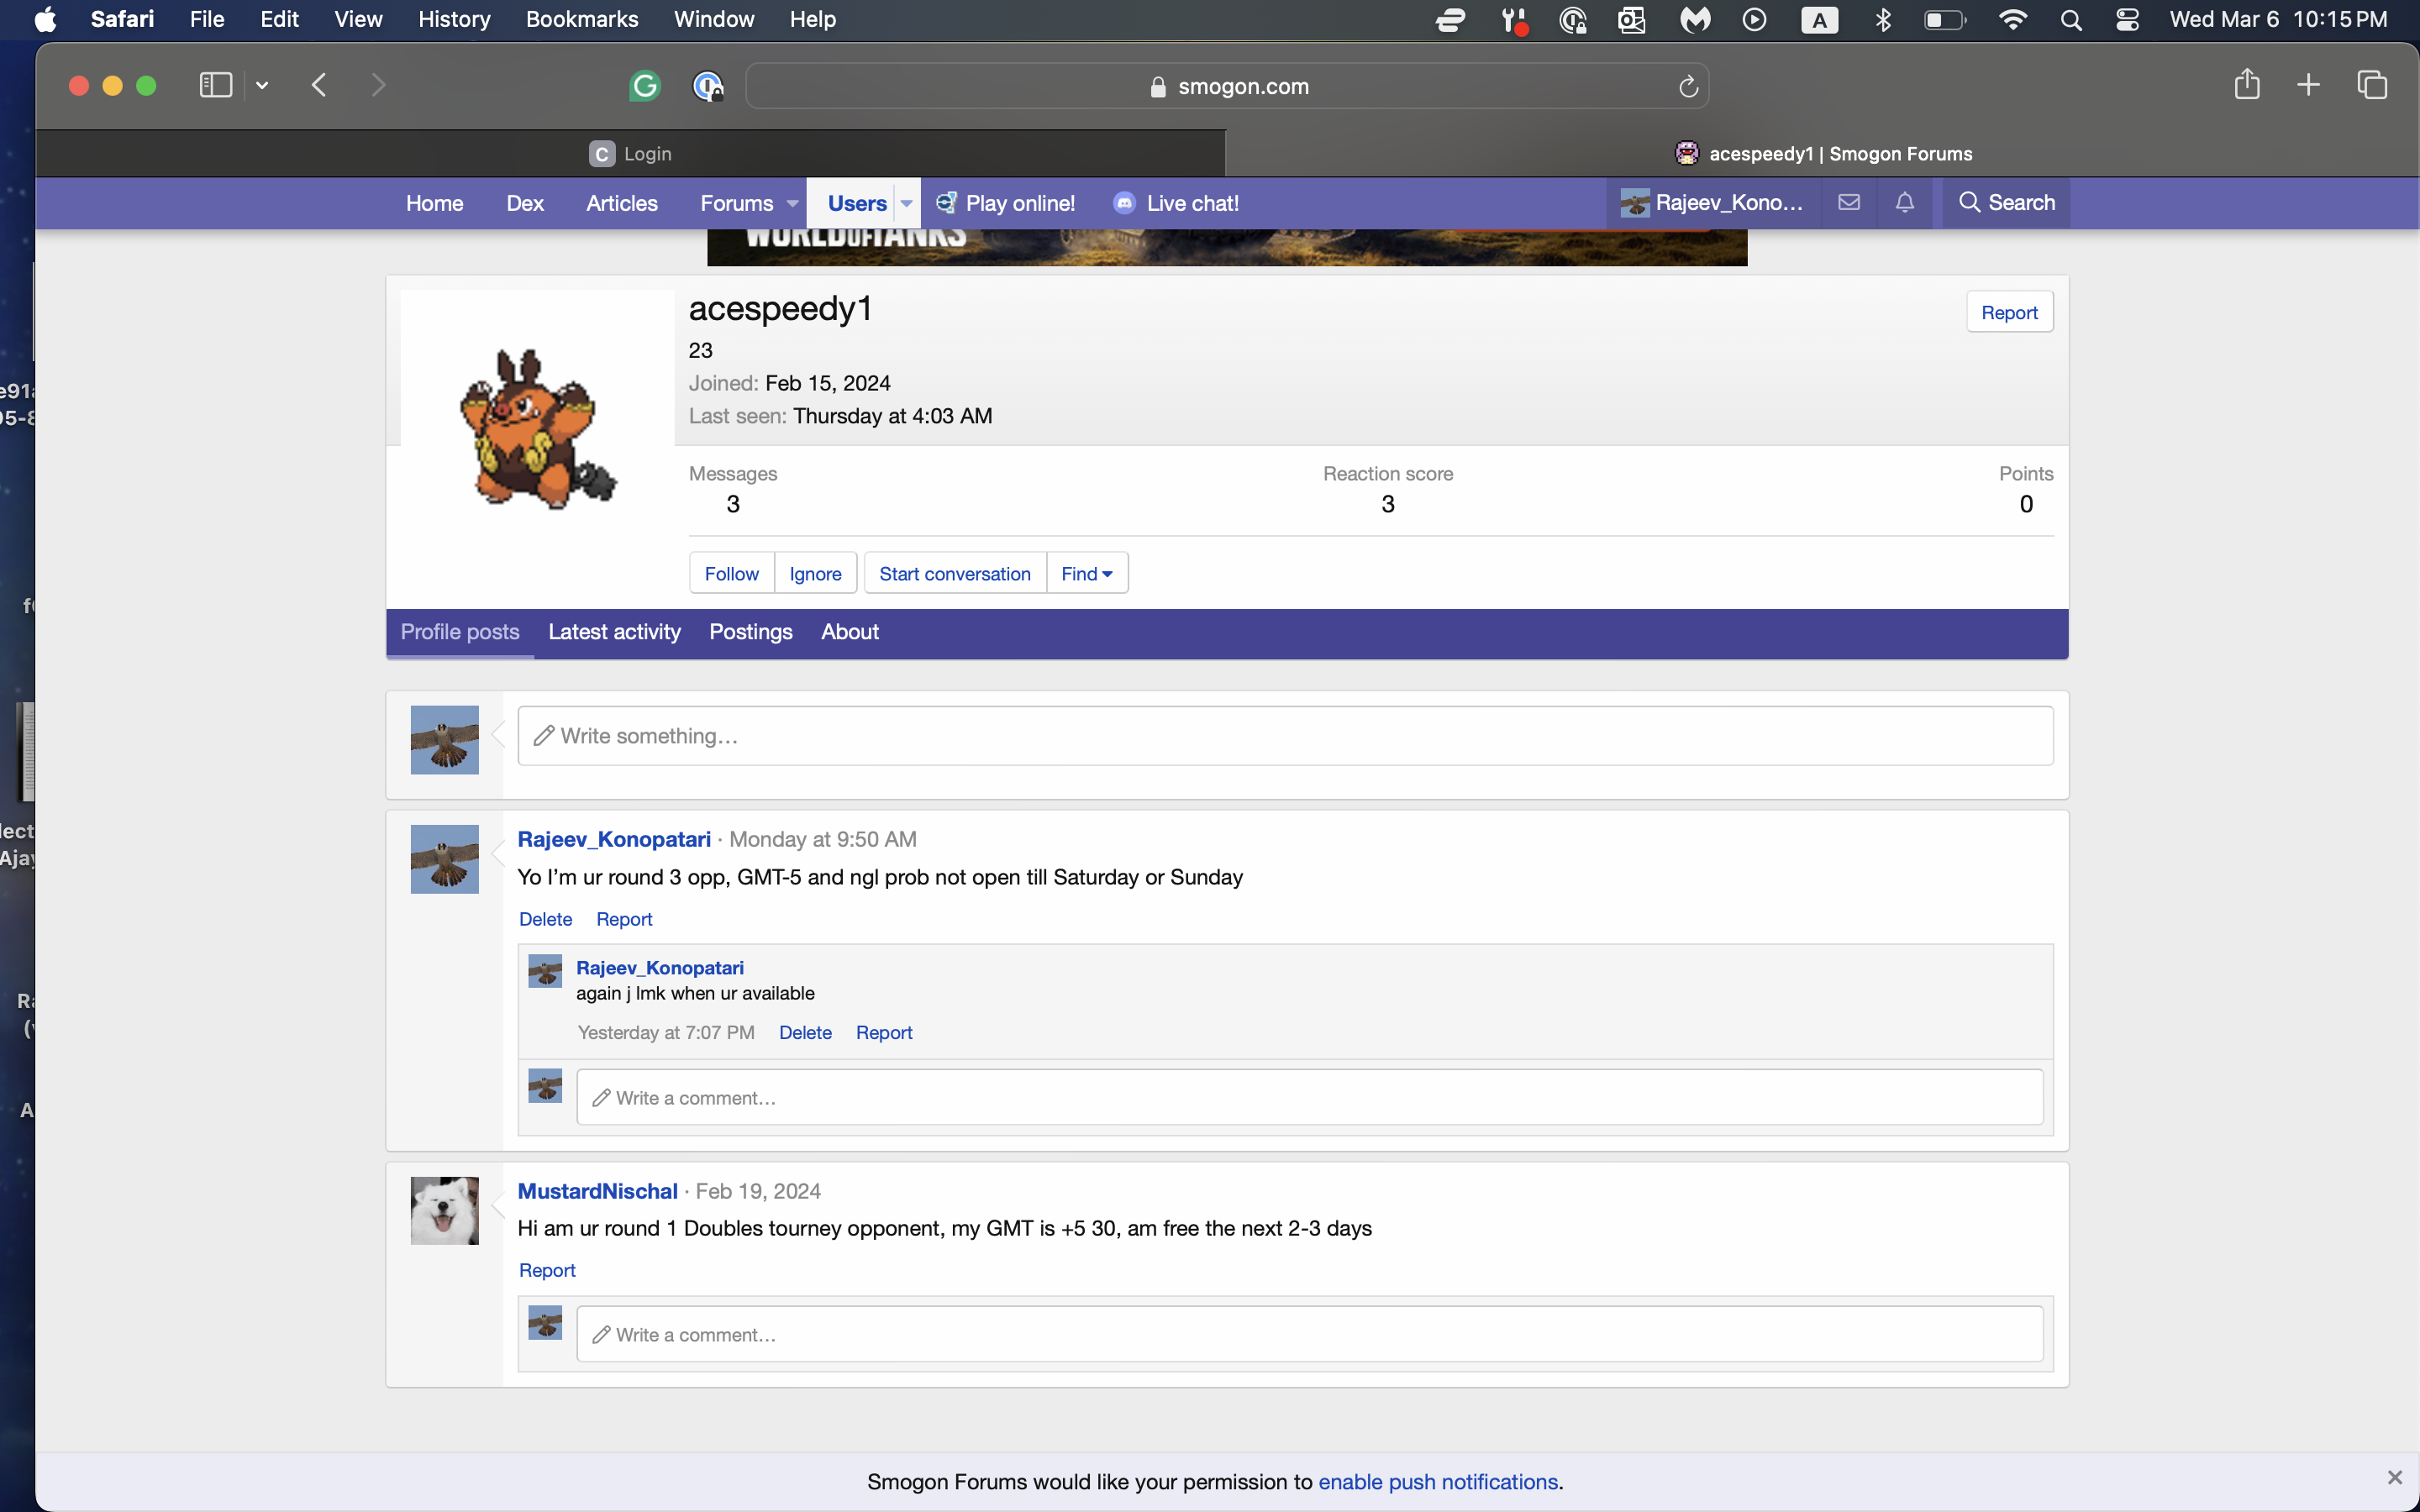Screen dimensions: 2420x1512
Task: Open the Articles link
Action: coord(622,203)
